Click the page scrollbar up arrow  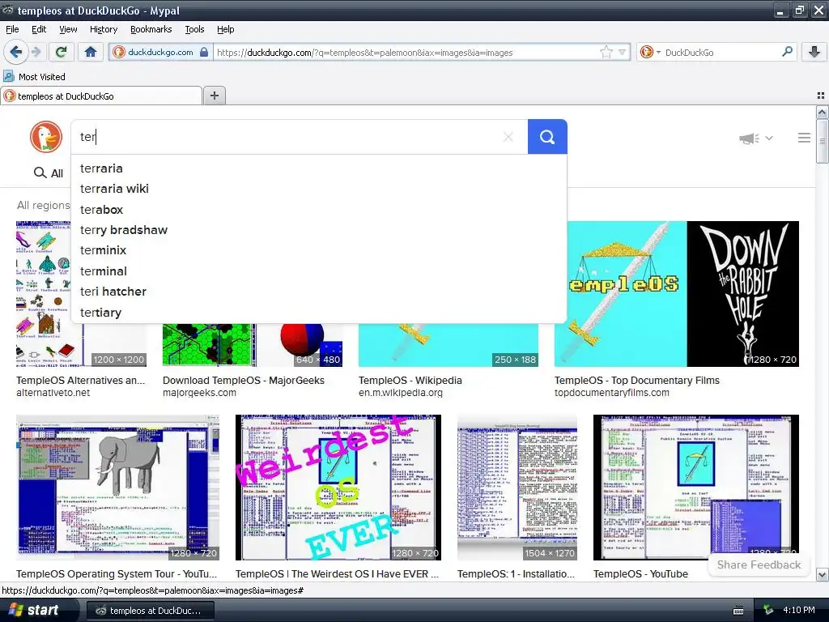click(x=822, y=112)
